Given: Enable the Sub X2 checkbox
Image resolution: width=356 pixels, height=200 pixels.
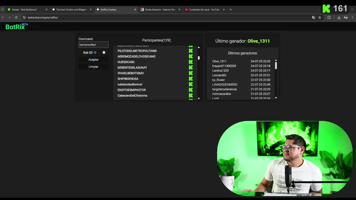Looking at the screenshot, I should 104,52.
